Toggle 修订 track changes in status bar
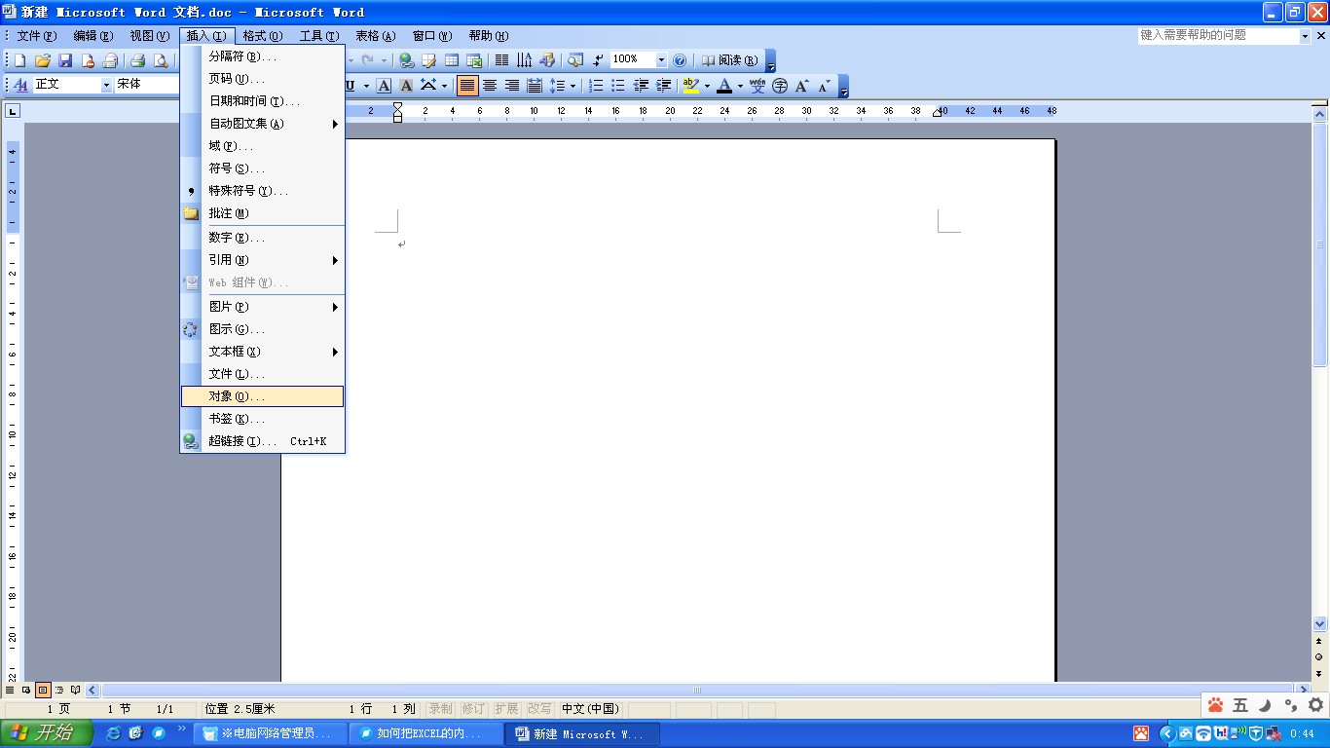Screen dimensions: 1330x748 point(473,709)
